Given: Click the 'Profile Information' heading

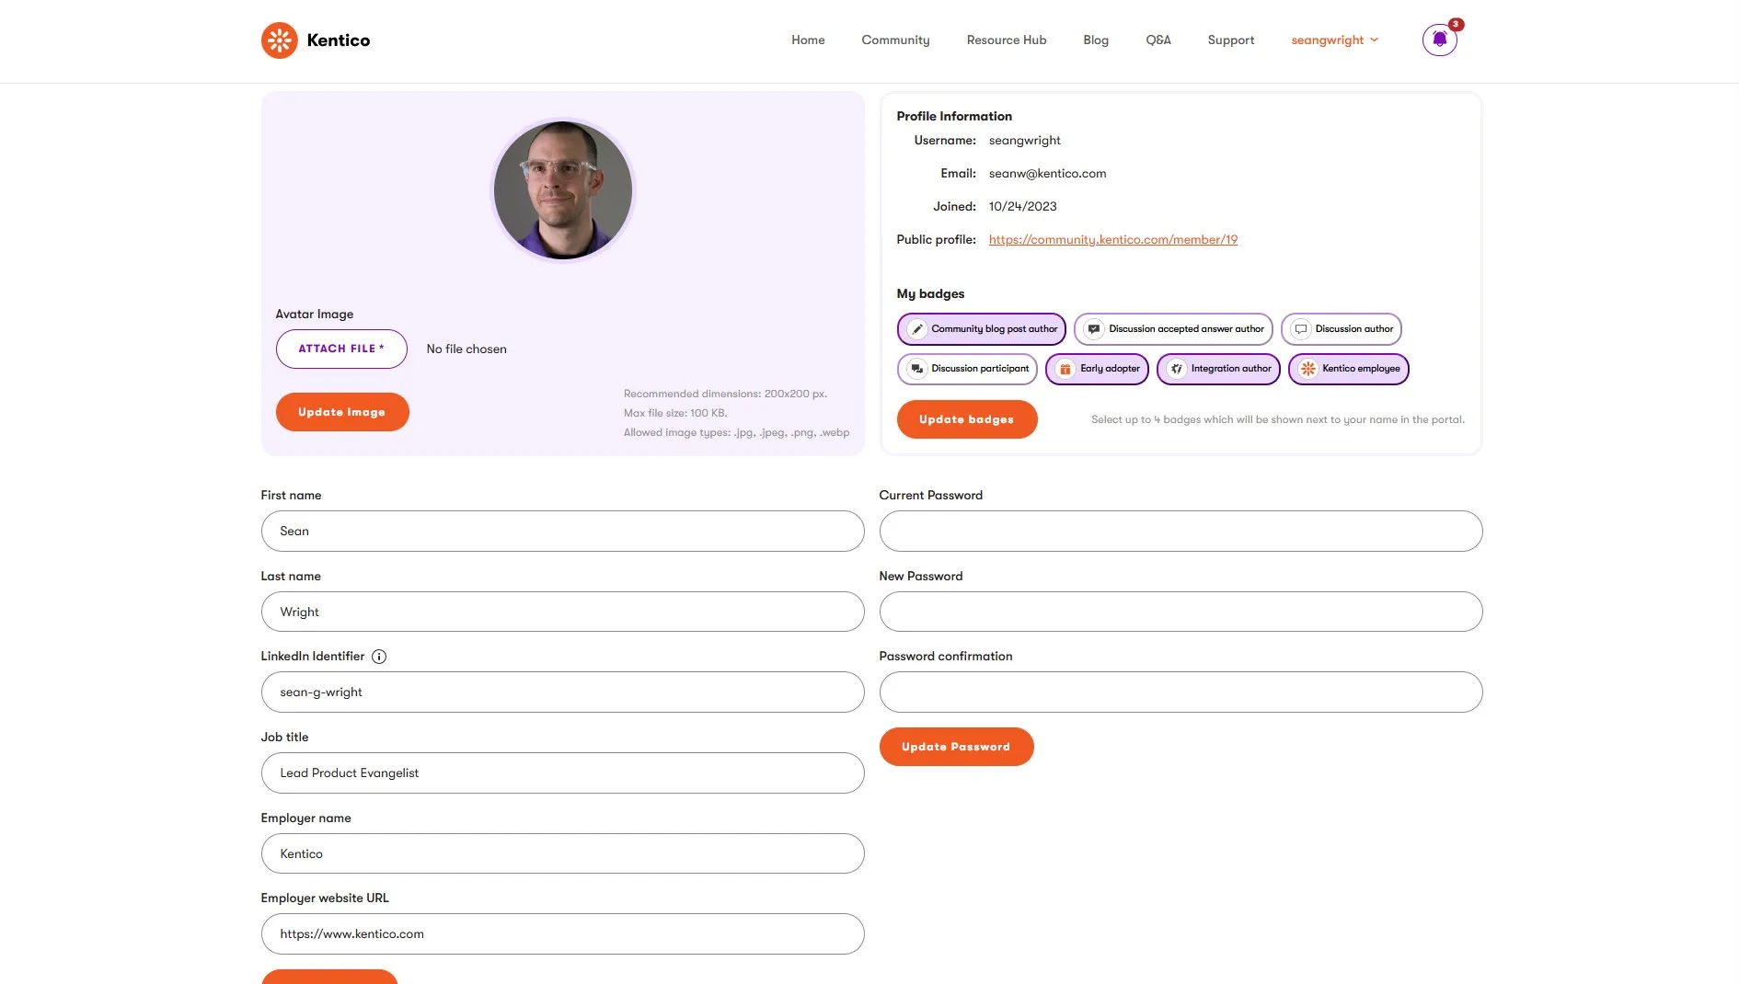Looking at the screenshot, I should point(954,117).
